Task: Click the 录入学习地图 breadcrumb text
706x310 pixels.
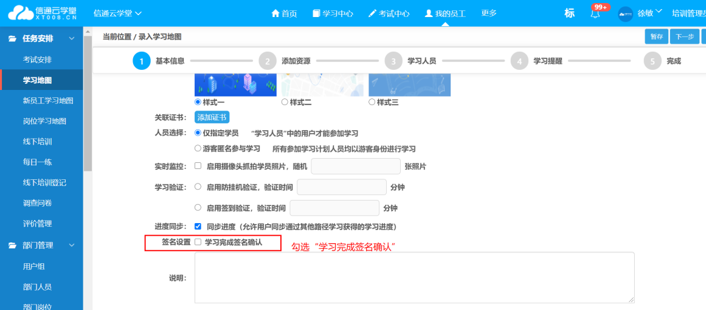Action: pyautogui.click(x=160, y=37)
